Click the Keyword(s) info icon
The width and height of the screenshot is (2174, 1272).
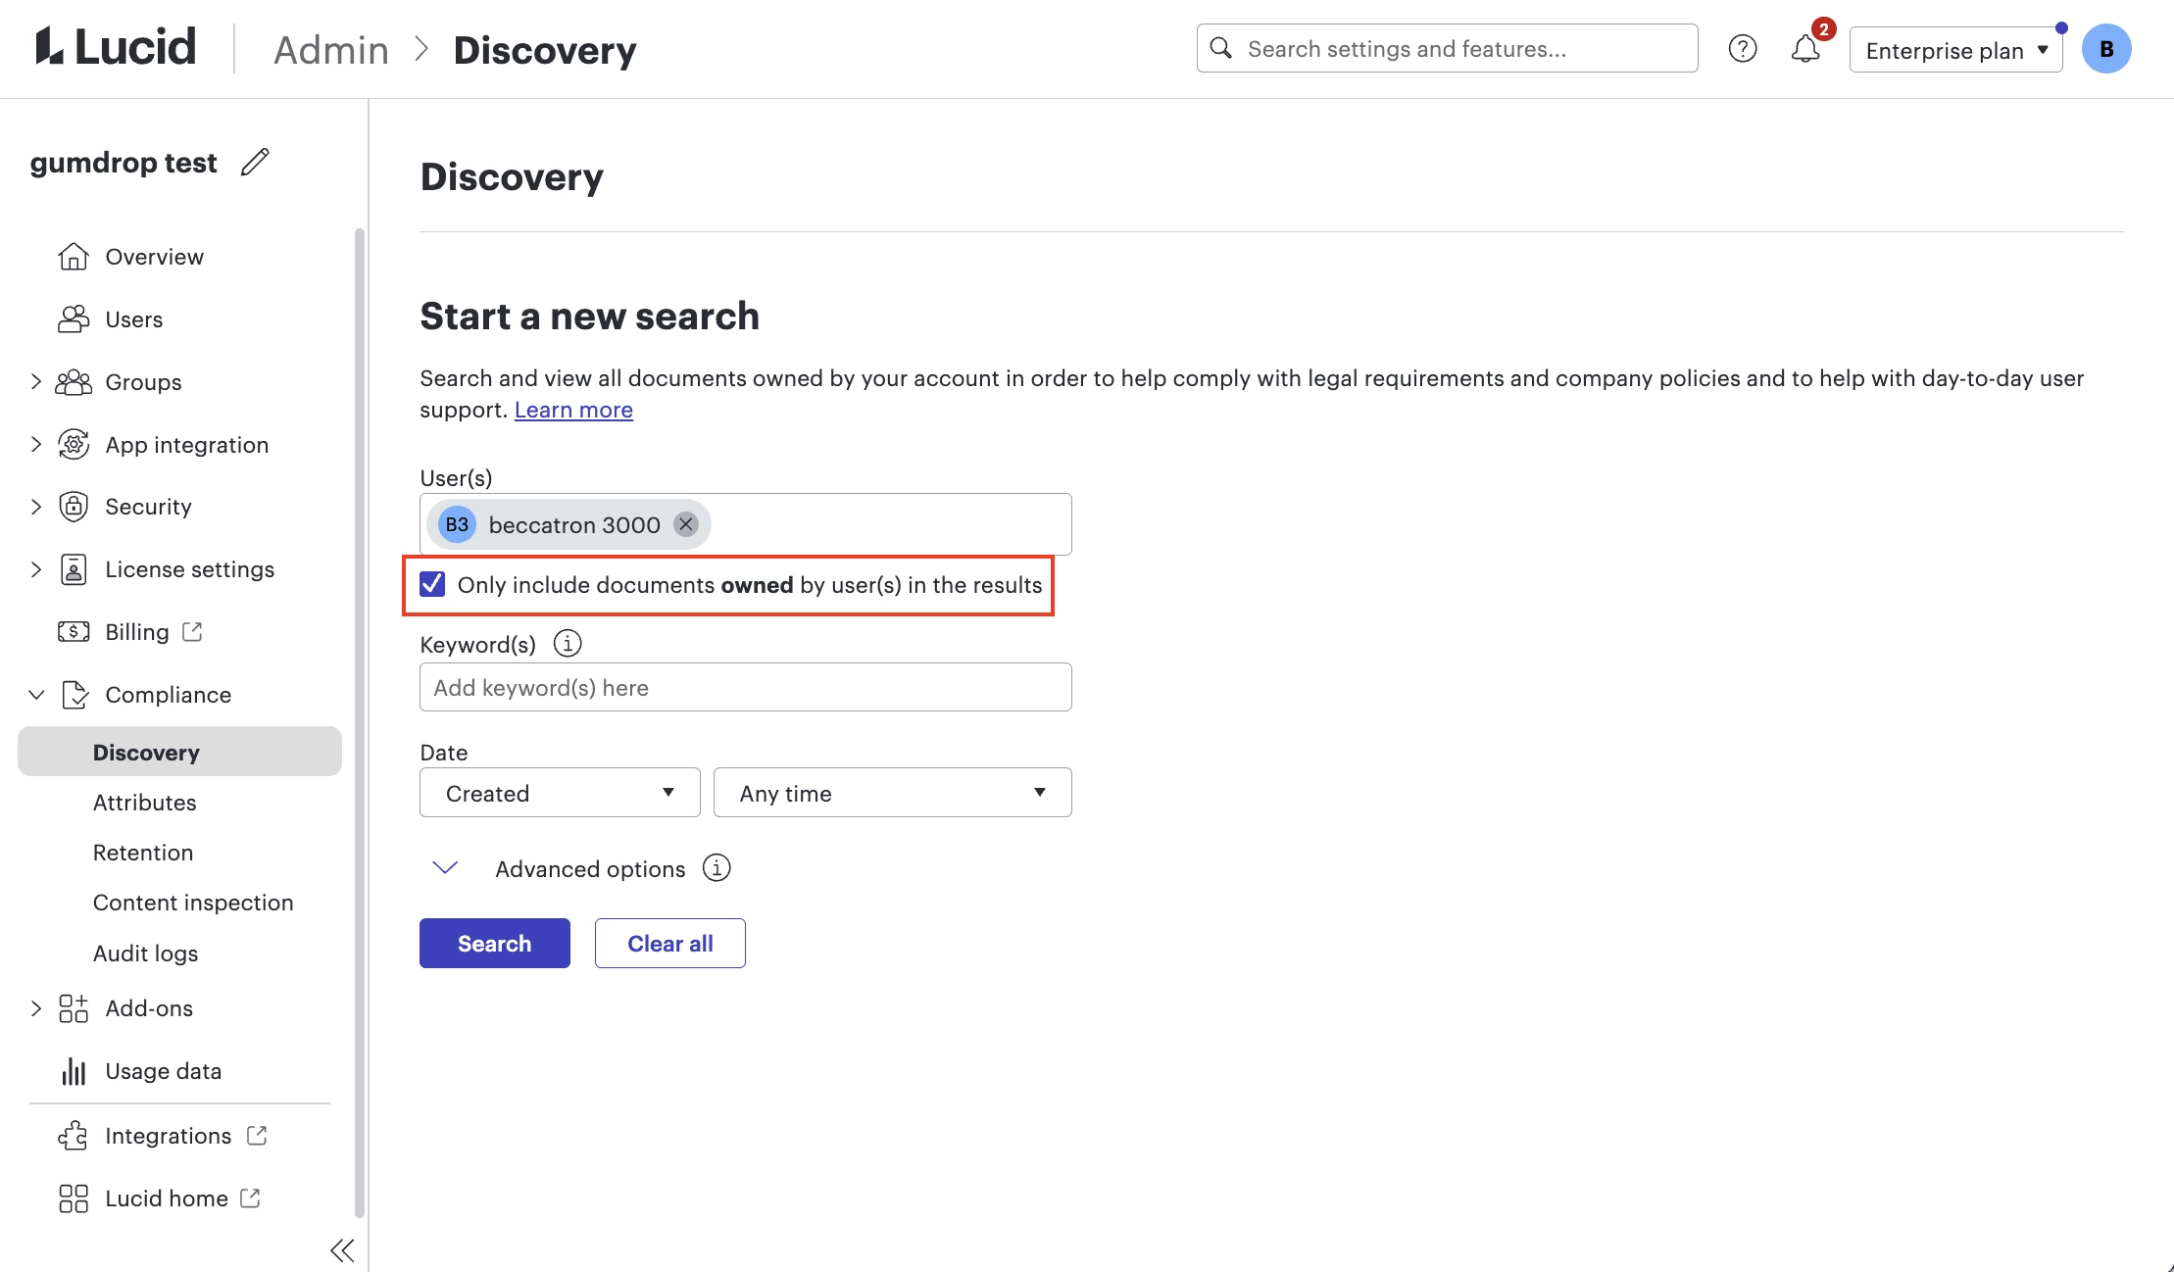[568, 644]
